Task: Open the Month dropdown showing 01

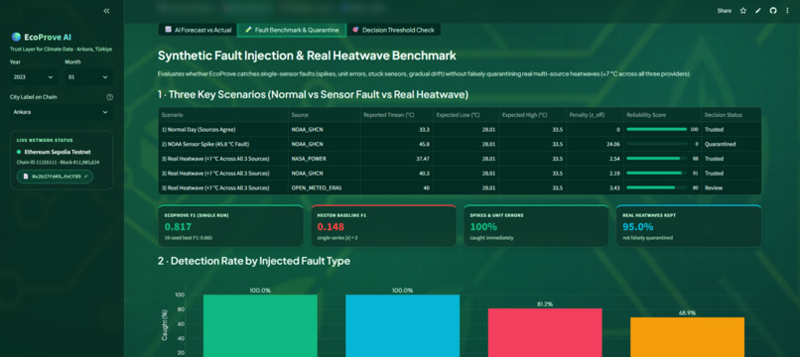Action: pyautogui.click(x=88, y=77)
